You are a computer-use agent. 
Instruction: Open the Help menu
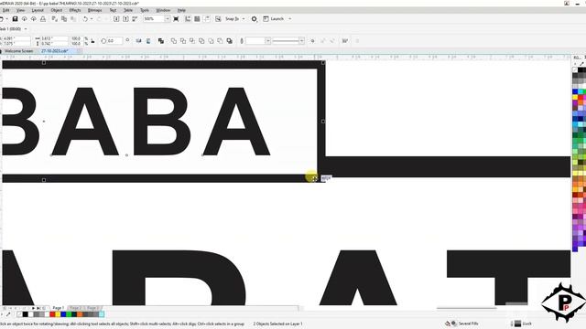(x=181, y=10)
